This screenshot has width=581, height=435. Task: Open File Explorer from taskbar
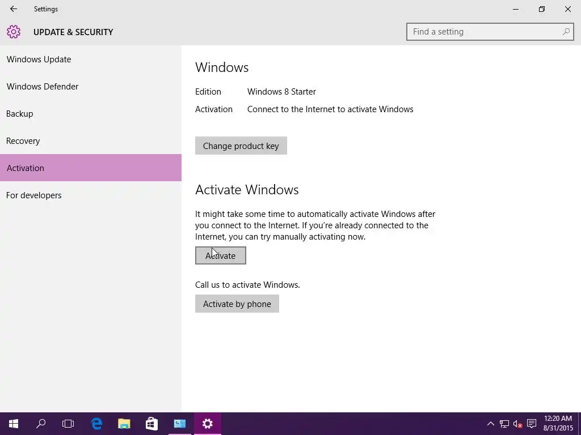(124, 424)
